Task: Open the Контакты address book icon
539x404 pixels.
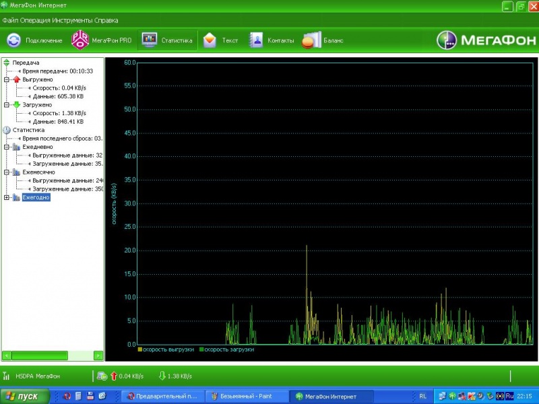Action: tap(256, 40)
